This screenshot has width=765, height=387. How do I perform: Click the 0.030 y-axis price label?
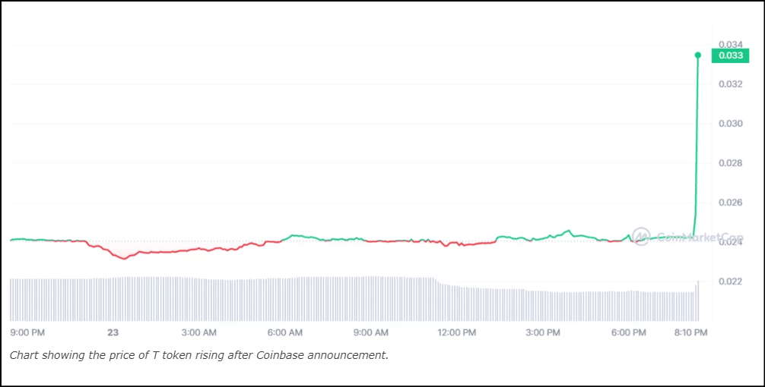[730, 123]
